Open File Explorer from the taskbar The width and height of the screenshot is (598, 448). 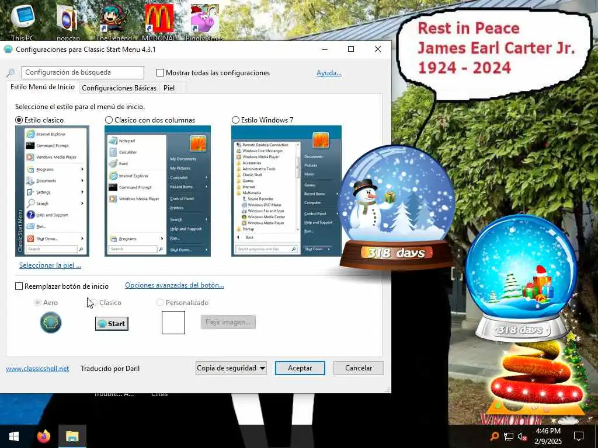(x=72, y=436)
